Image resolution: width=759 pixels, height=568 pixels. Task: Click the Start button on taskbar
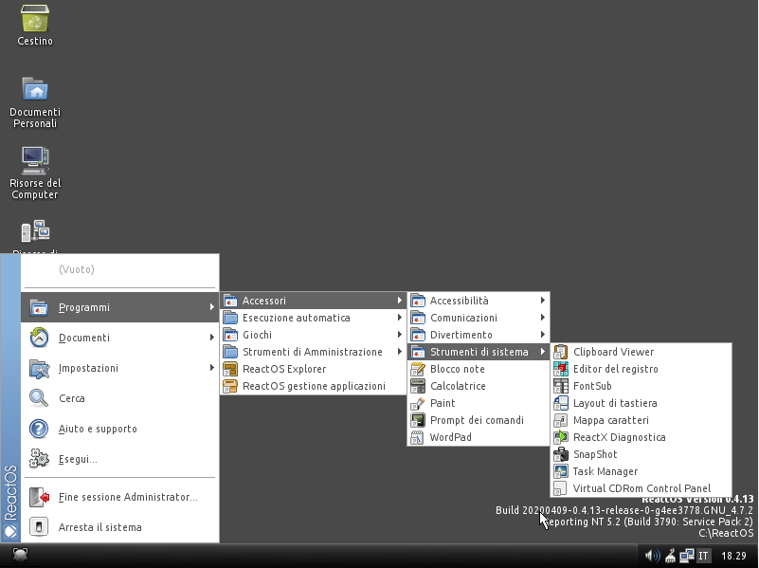pos(19,556)
